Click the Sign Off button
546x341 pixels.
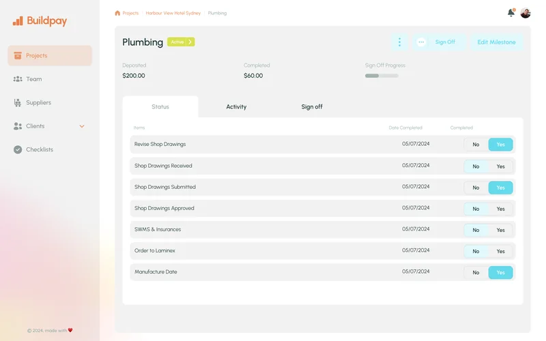(439, 42)
